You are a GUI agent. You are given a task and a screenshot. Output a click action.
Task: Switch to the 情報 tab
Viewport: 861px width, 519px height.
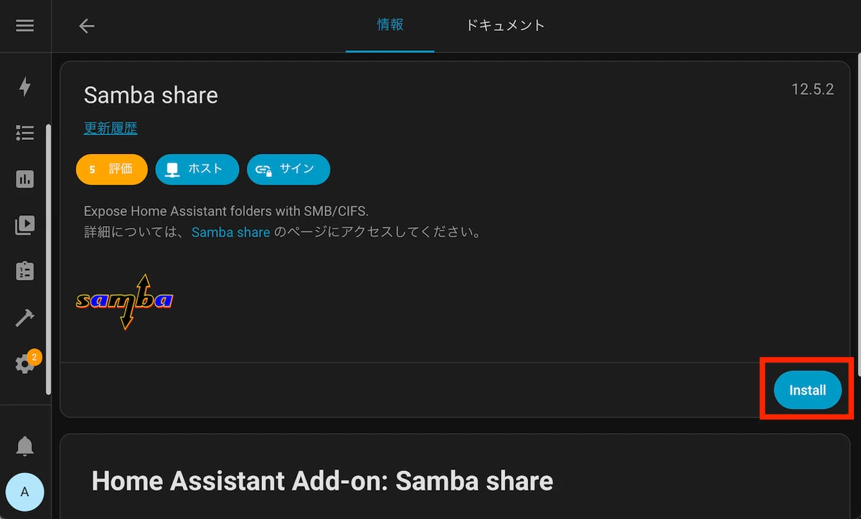pos(390,26)
